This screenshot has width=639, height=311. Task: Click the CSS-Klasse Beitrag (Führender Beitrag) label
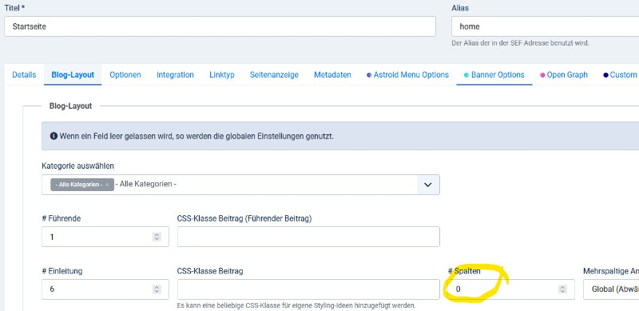(x=244, y=218)
